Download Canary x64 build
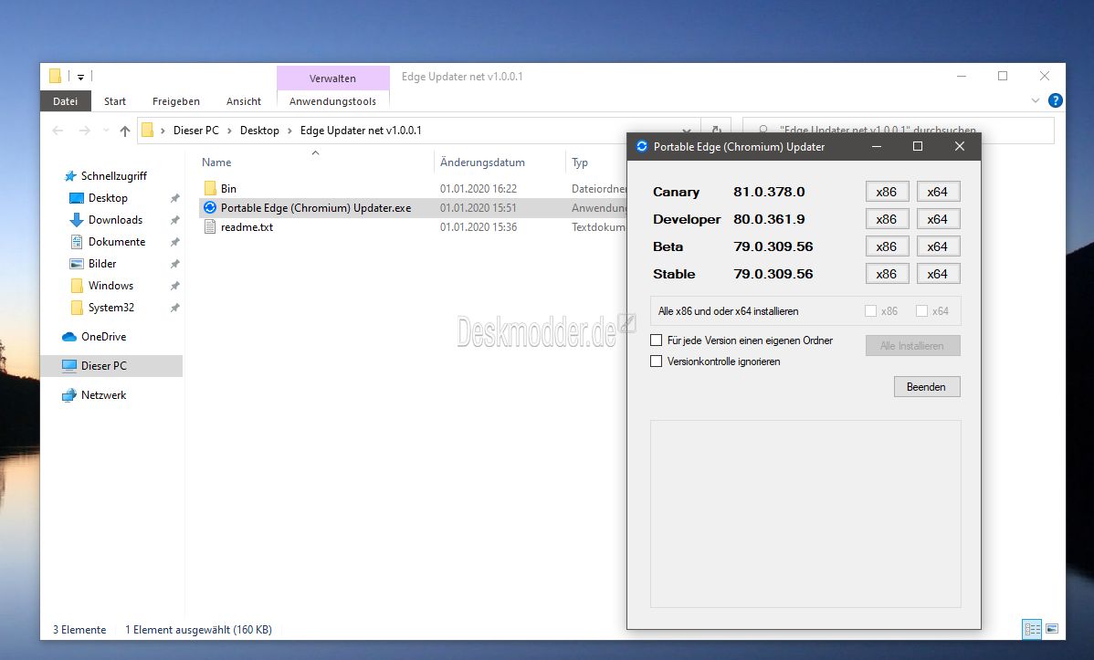 937,192
